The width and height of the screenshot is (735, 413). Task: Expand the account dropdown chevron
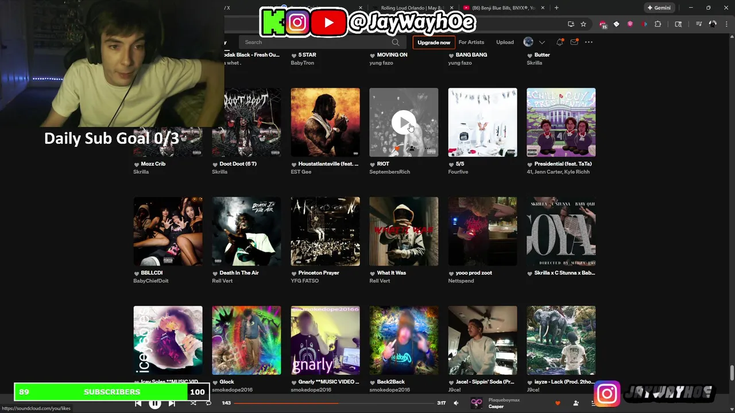(541, 42)
